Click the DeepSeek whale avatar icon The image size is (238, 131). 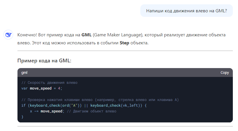(x=8, y=35)
